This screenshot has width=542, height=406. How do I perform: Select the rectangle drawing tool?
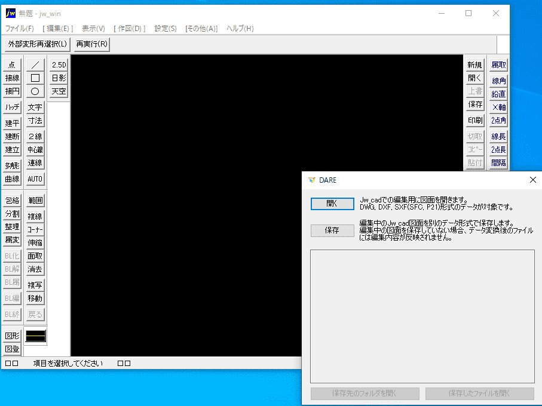pos(35,78)
